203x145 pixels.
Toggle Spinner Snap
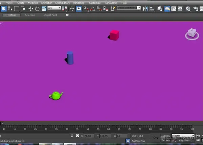pos(106,9)
